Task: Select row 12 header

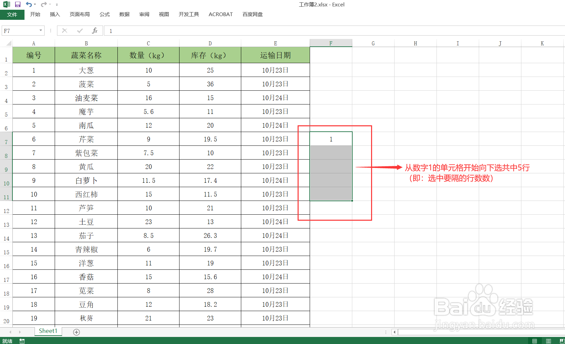Action: click(x=6, y=208)
